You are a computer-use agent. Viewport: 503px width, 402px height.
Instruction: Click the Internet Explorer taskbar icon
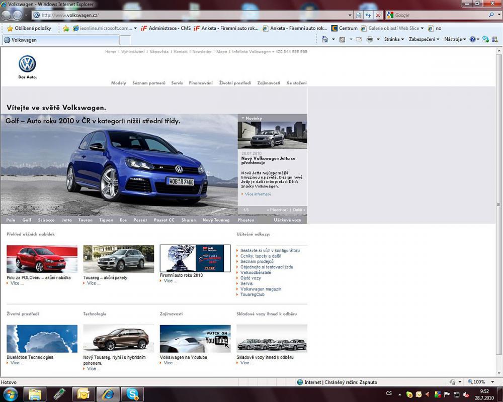(x=108, y=394)
